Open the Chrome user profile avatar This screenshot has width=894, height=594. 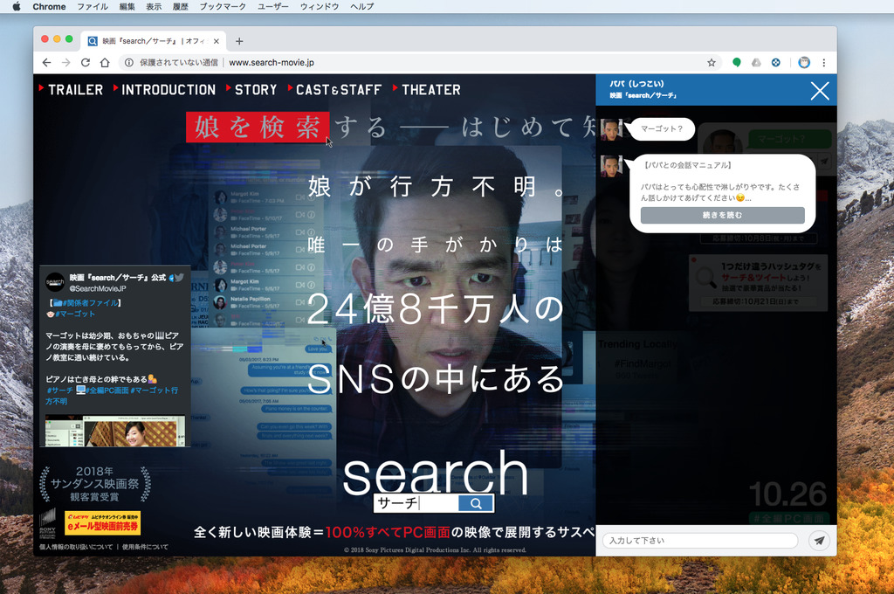coord(804,63)
